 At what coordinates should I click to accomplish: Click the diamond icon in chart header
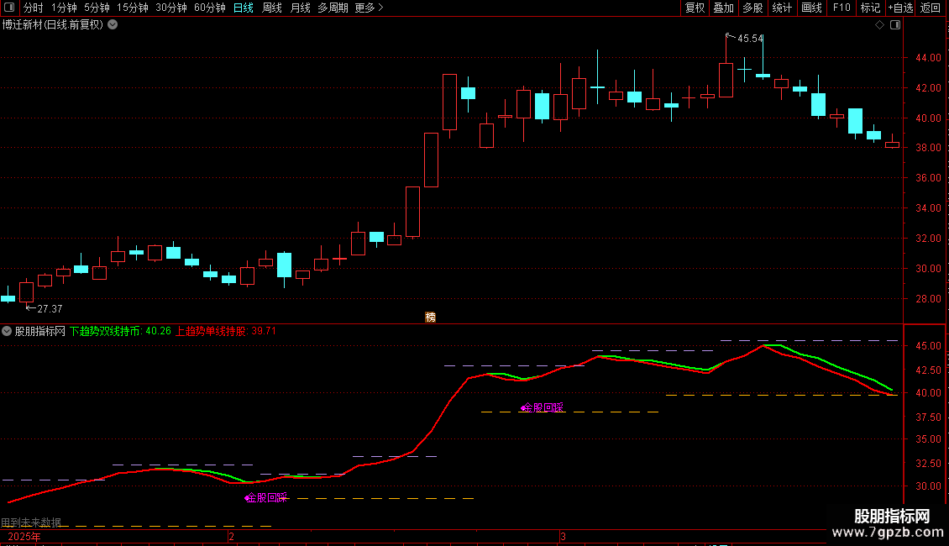880,25
